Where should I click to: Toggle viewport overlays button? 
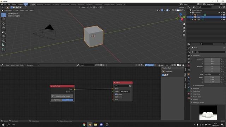[x=167, y=10]
